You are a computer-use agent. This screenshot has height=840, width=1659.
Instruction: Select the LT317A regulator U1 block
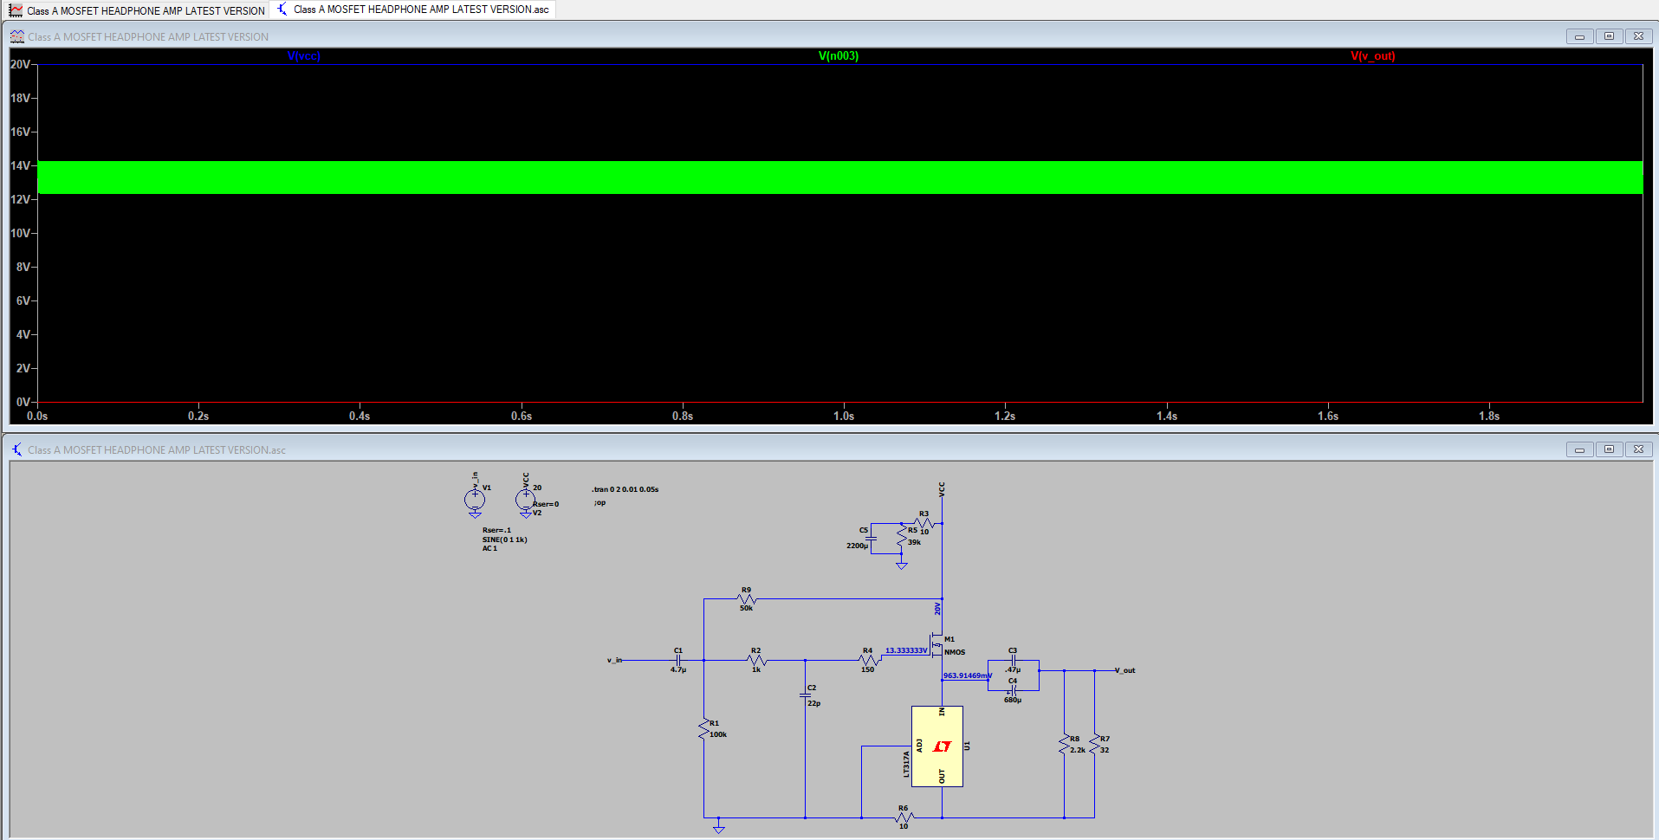(937, 746)
